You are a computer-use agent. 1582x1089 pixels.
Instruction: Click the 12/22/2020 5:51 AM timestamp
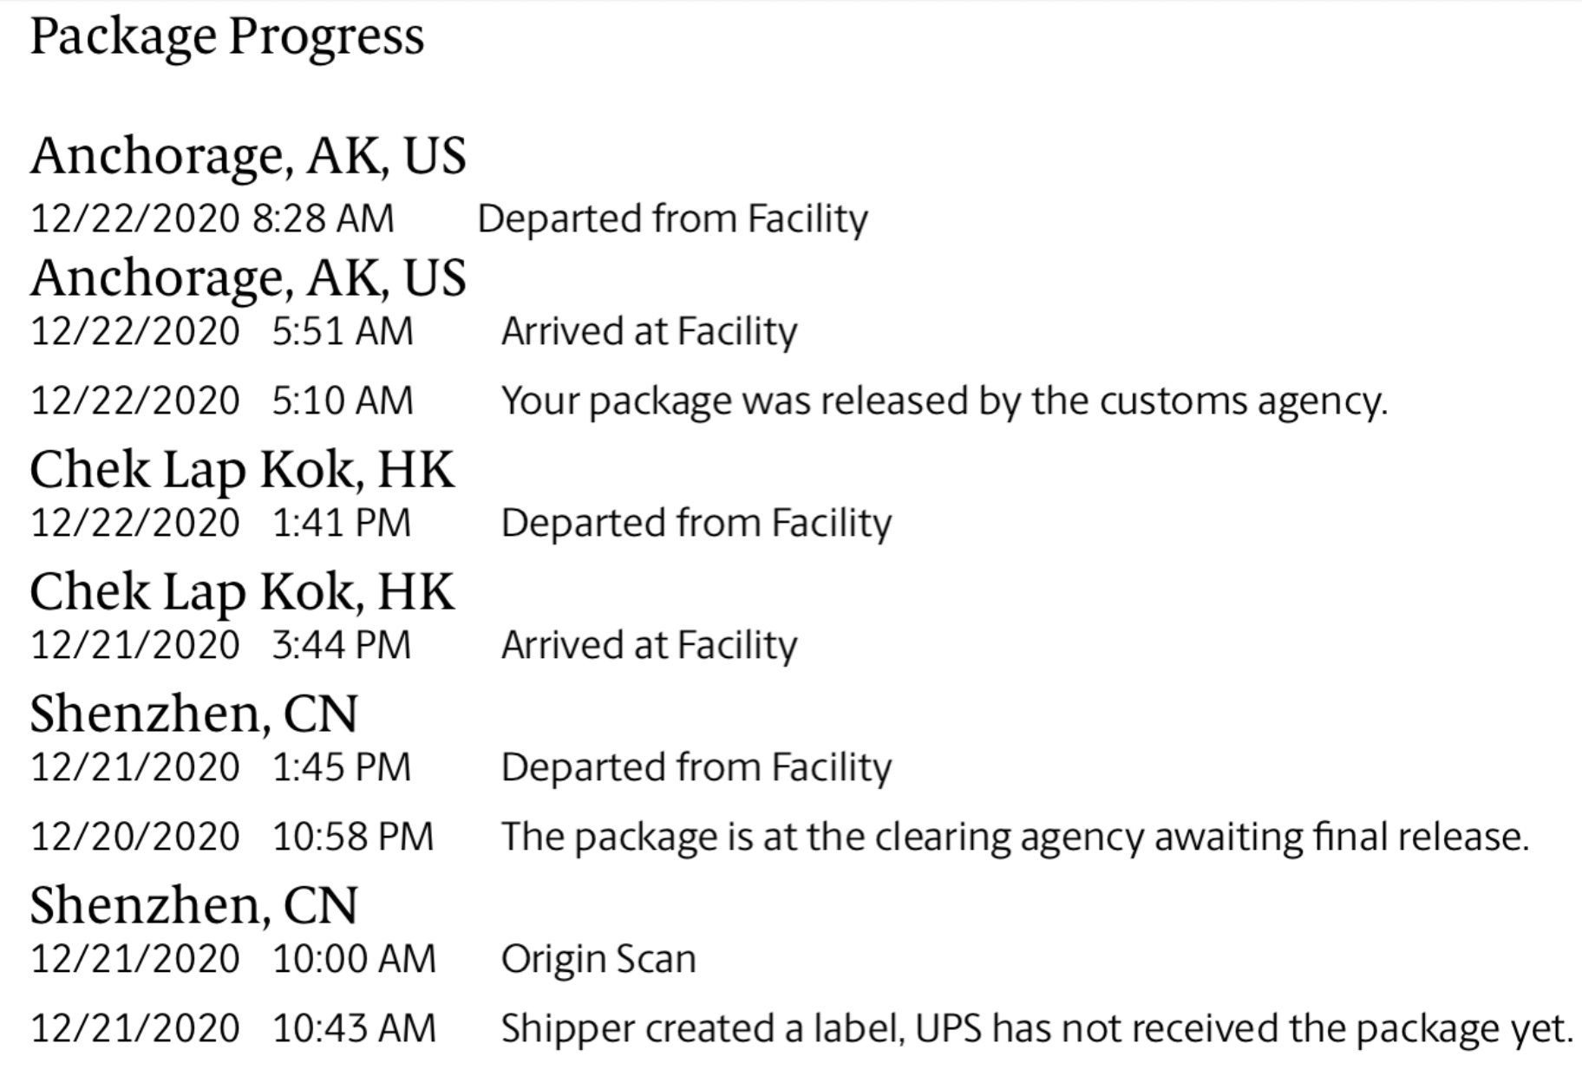(222, 332)
